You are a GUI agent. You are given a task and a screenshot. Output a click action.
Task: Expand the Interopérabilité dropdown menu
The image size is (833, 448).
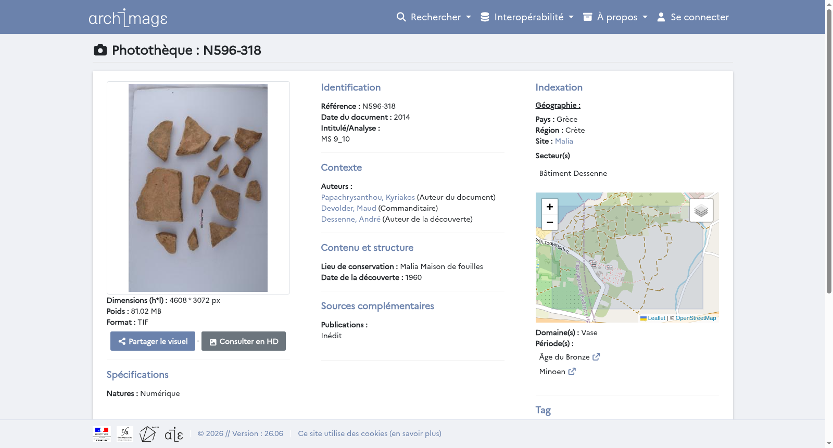click(527, 17)
